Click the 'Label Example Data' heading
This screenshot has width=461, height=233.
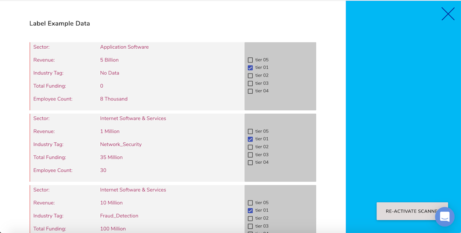tap(60, 24)
